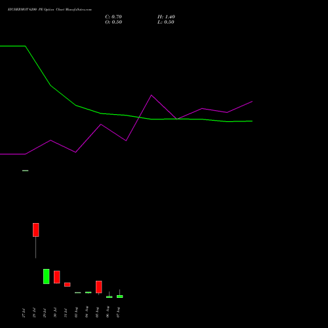Click the small green dash above 27 Jul

click(x=26, y=171)
